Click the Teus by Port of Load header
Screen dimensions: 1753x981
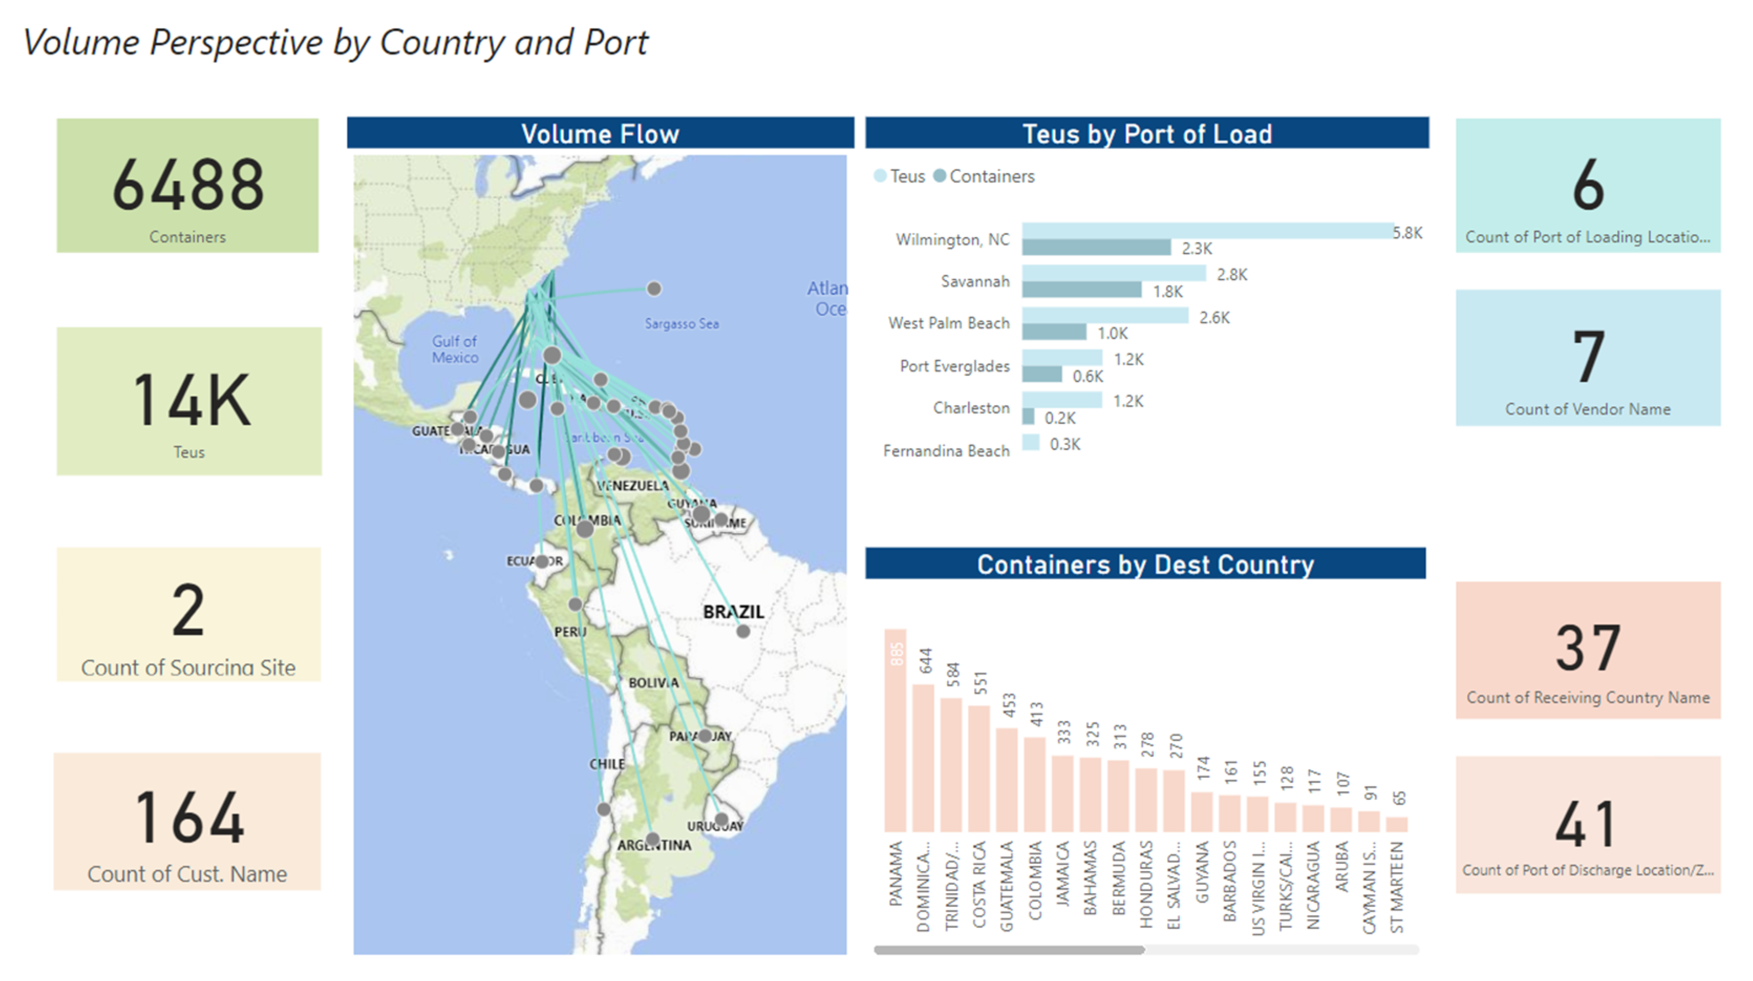pyautogui.click(x=1147, y=133)
